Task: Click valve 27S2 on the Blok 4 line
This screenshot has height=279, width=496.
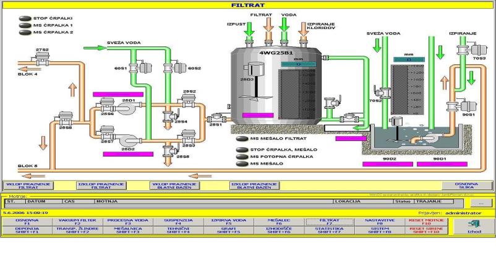Action: click(x=41, y=58)
